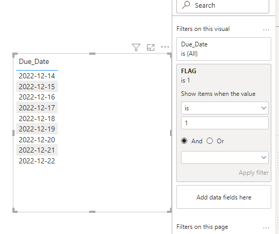Select the And radio button
This screenshot has width=279, height=234.
[x=184, y=141]
